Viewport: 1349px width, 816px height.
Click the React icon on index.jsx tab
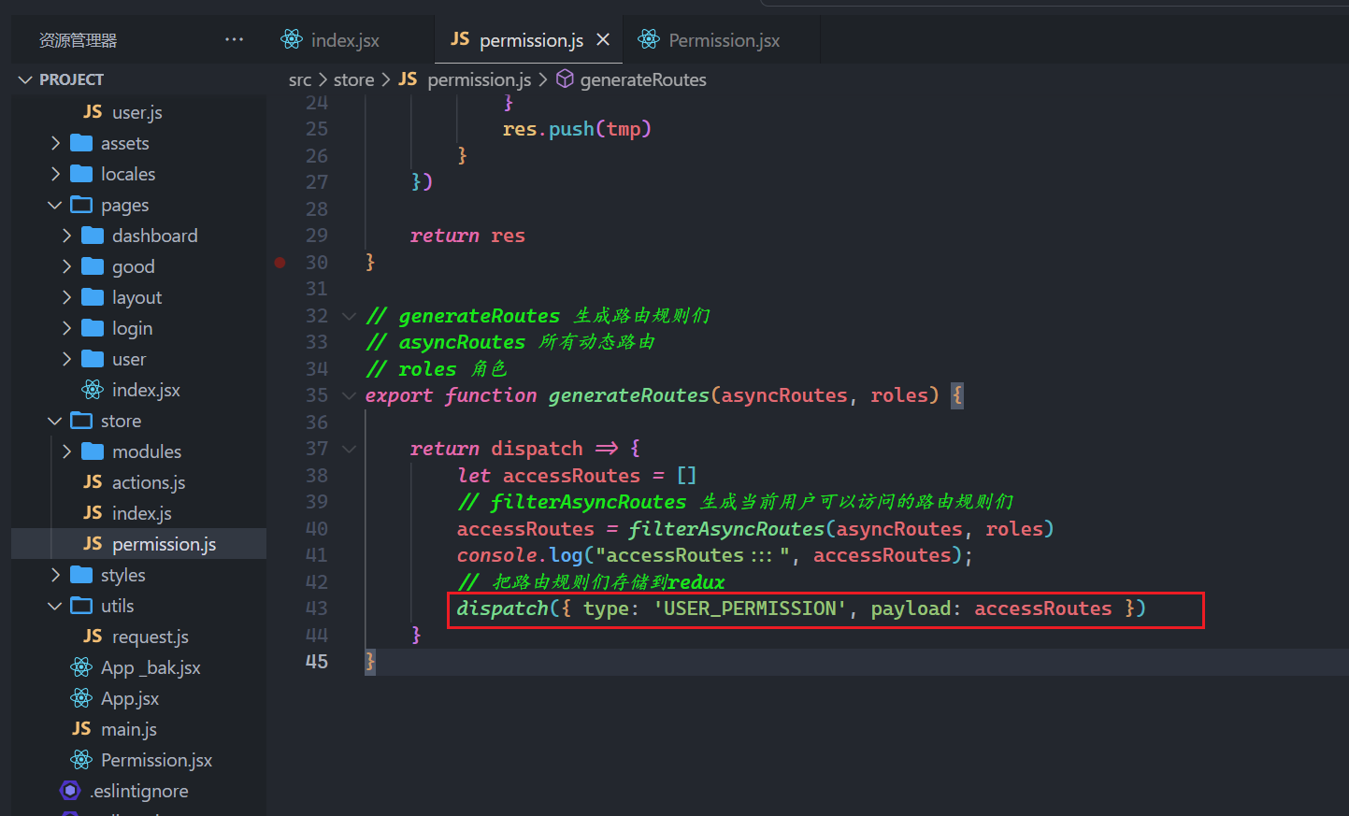[292, 39]
